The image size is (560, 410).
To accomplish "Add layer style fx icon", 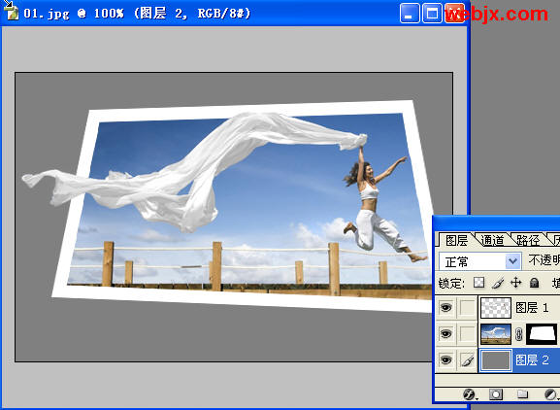I will [470, 394].
